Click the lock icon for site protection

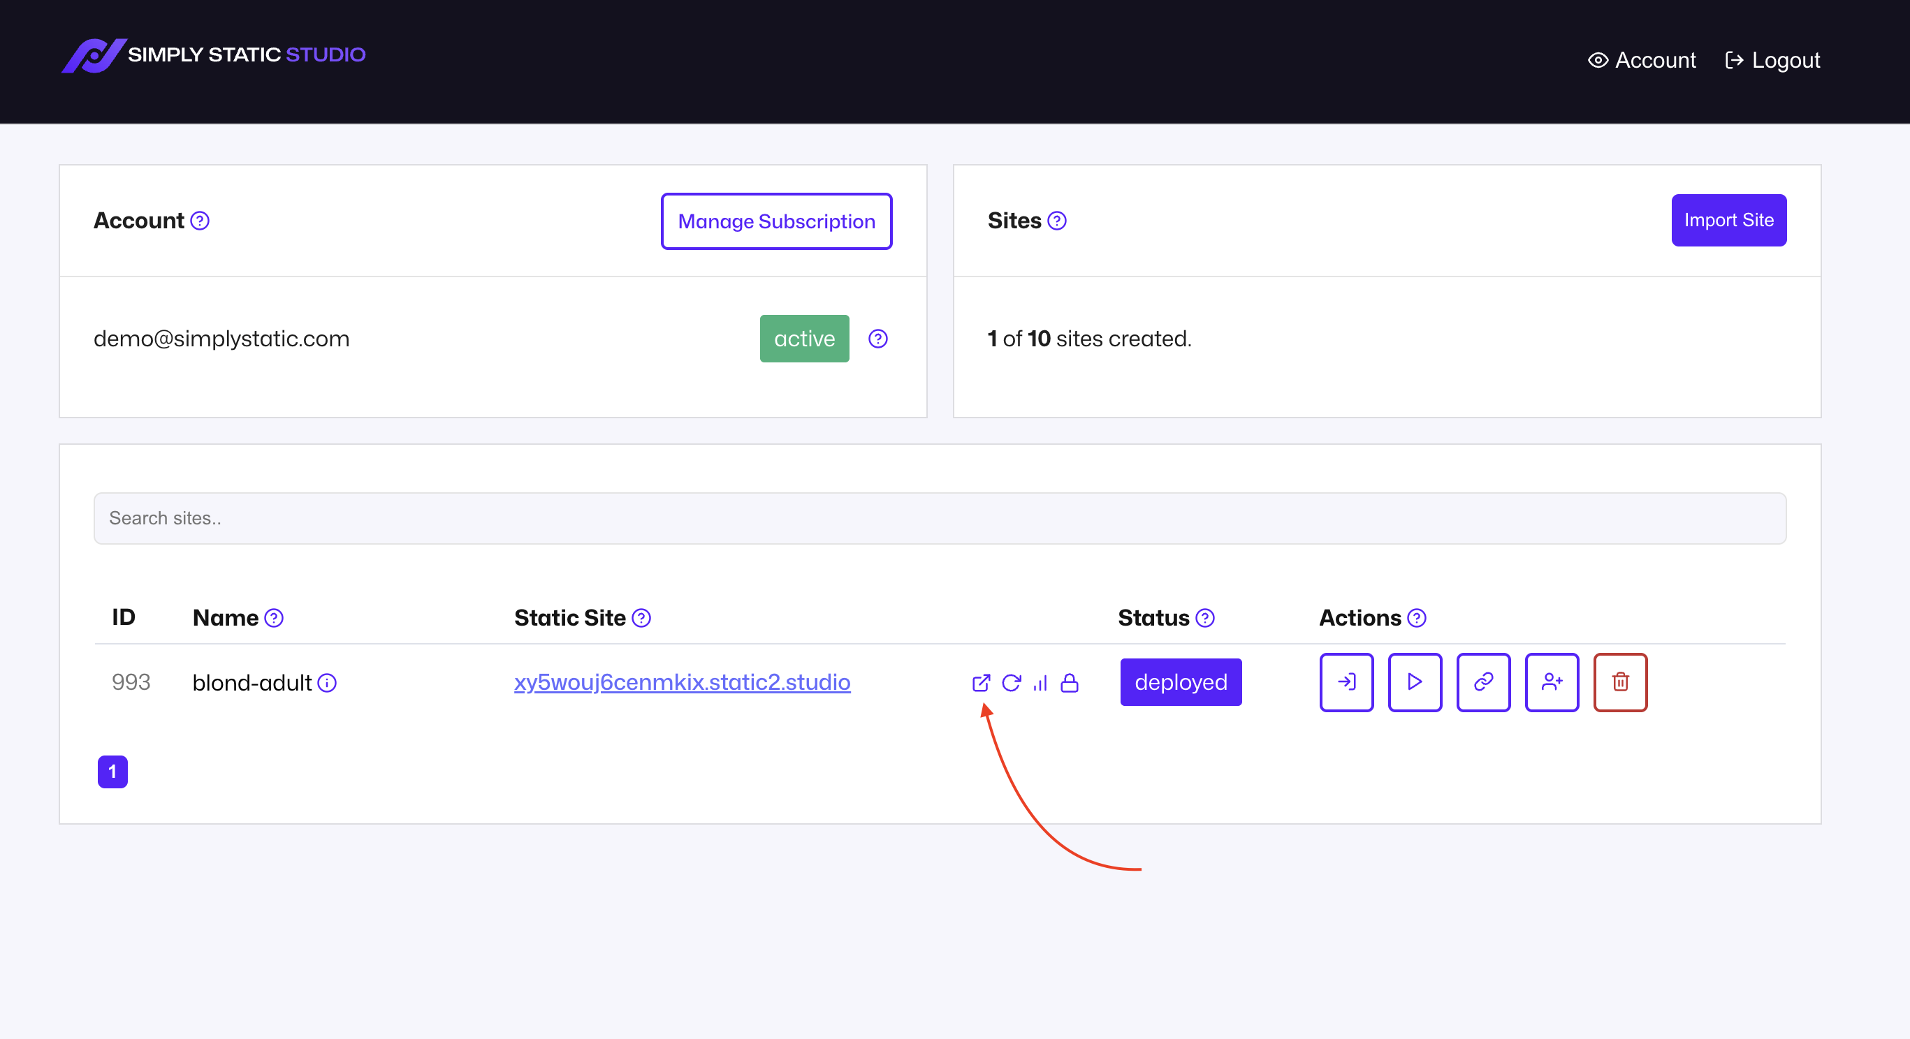(x=1069, y=682)
